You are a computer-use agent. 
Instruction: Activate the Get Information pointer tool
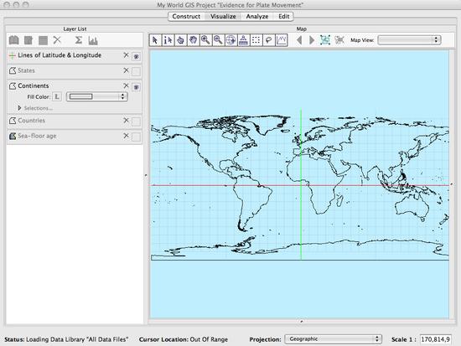pos(168,40)
